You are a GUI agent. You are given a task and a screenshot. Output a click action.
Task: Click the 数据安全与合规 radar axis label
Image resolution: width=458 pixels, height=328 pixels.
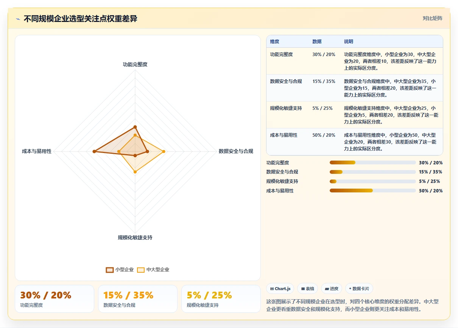coord(236,151)
